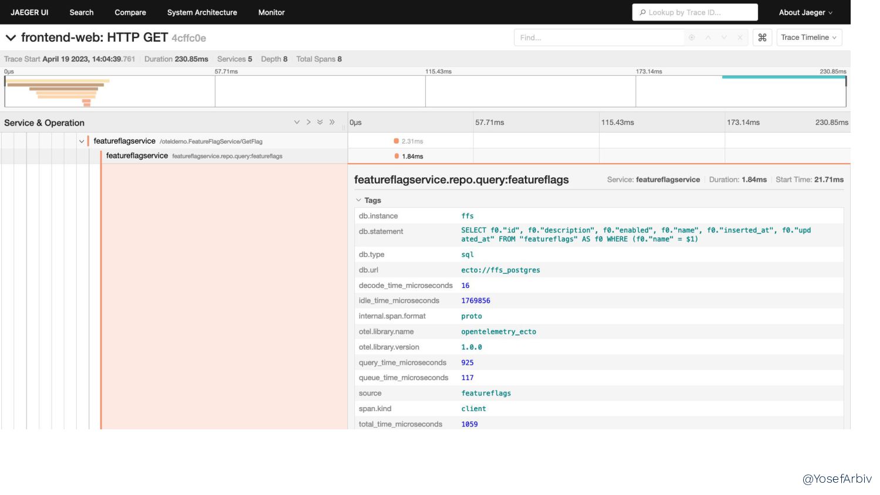Focus search matches target icon
This screenshot has height=495, width=880.
[692, 38]
